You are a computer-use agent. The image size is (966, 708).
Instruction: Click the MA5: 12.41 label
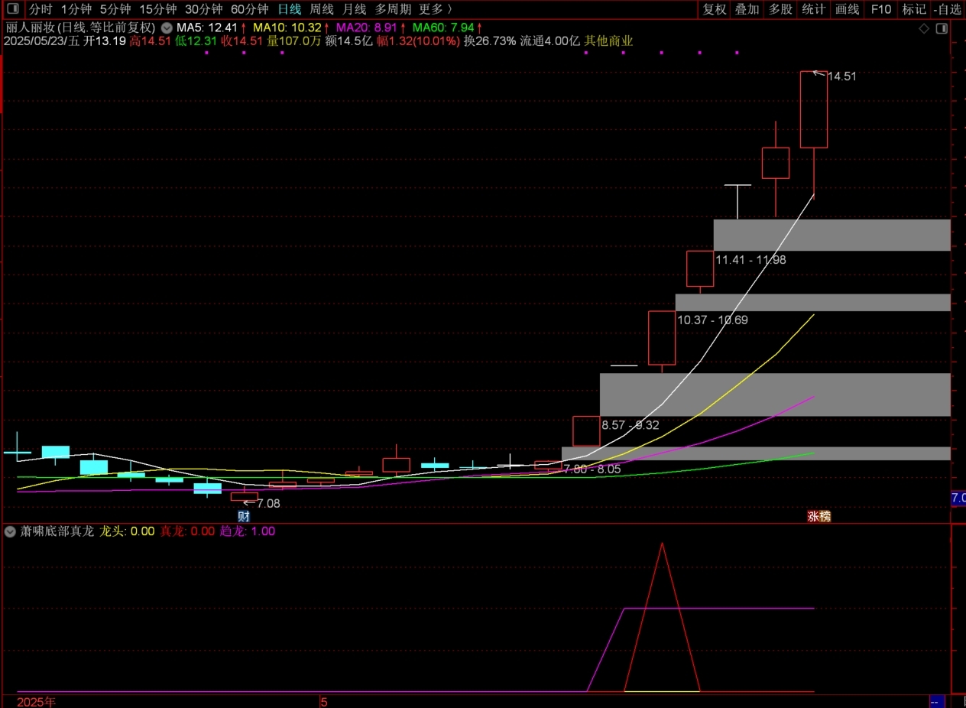[207, 28]
